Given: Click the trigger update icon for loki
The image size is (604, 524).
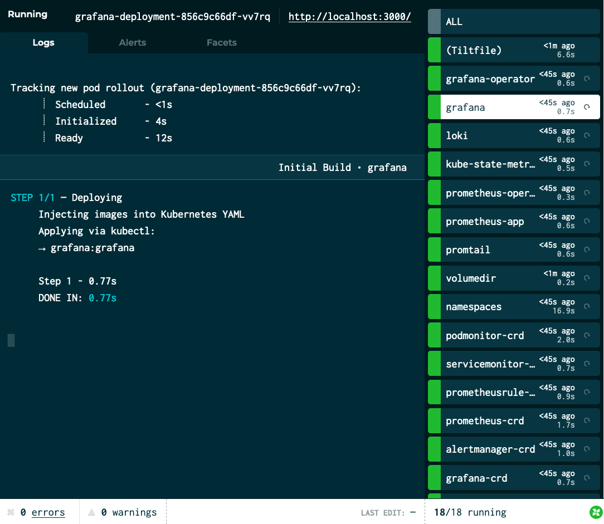Looking at the screenshot, I should (x=587, y=135).
